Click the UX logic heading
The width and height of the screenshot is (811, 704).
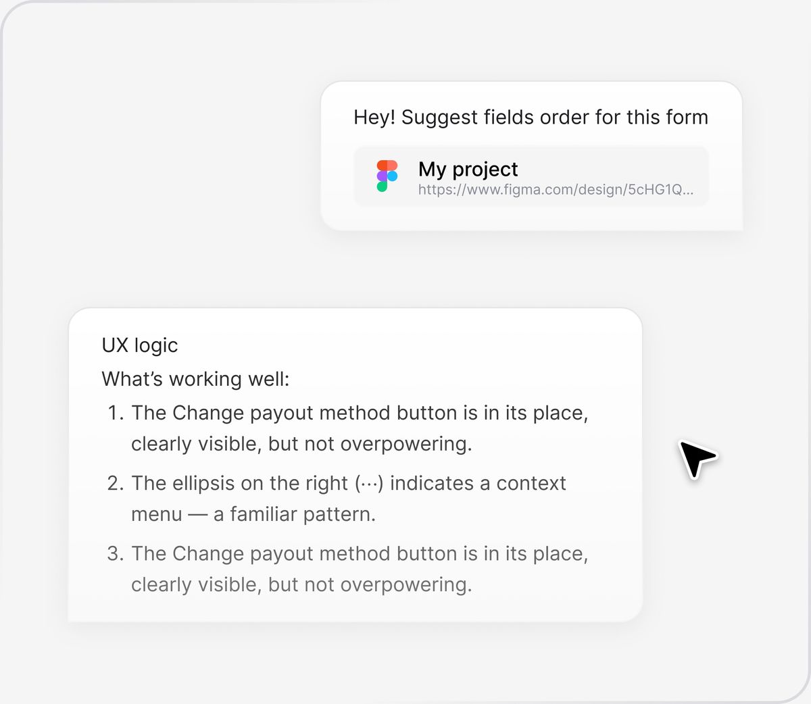tap(140, 345)
